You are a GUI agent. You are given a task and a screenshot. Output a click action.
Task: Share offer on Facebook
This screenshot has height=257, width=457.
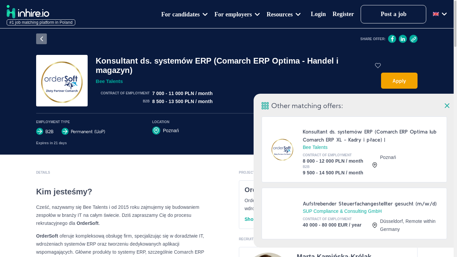coord(392,39)
